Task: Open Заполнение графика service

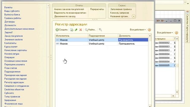Action: 121,9
